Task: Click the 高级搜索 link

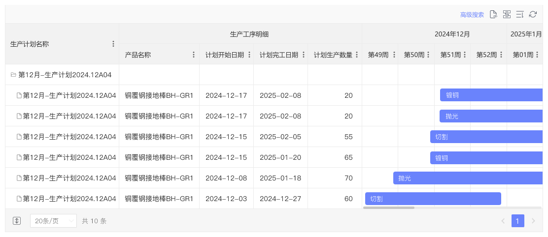Action: (x=472, y=15)
